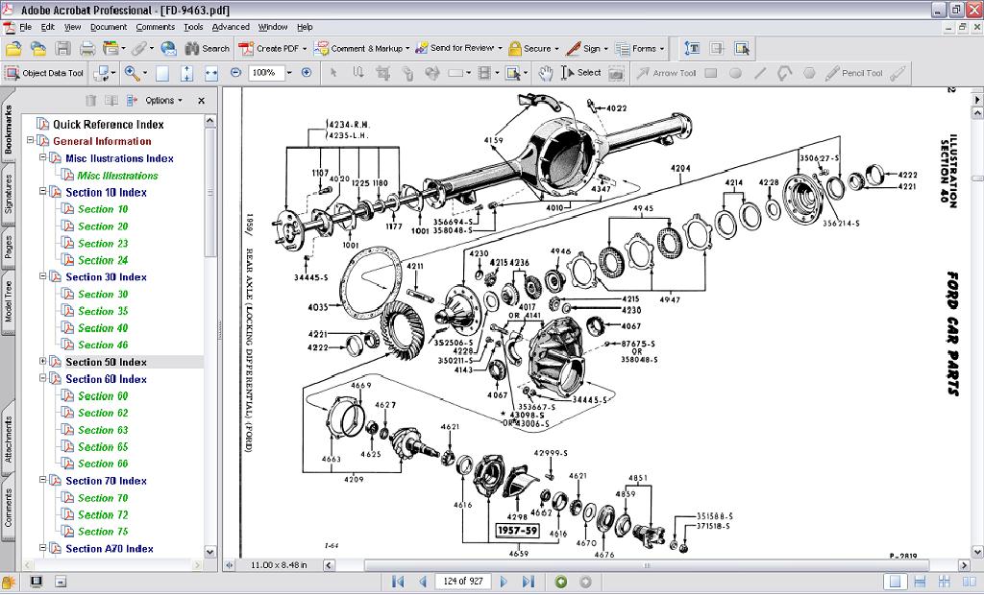984x595 pixels.
Task: Expand the Section 50 Index bookmark
Action: click(42, 362)
